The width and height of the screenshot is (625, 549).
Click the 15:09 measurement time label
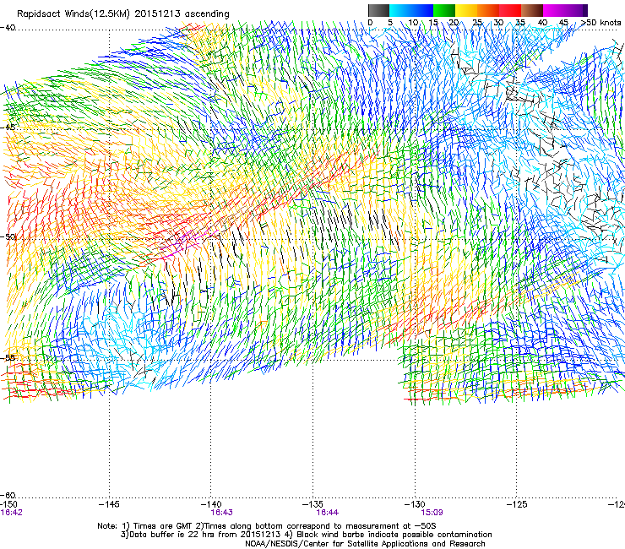point(432,513)
